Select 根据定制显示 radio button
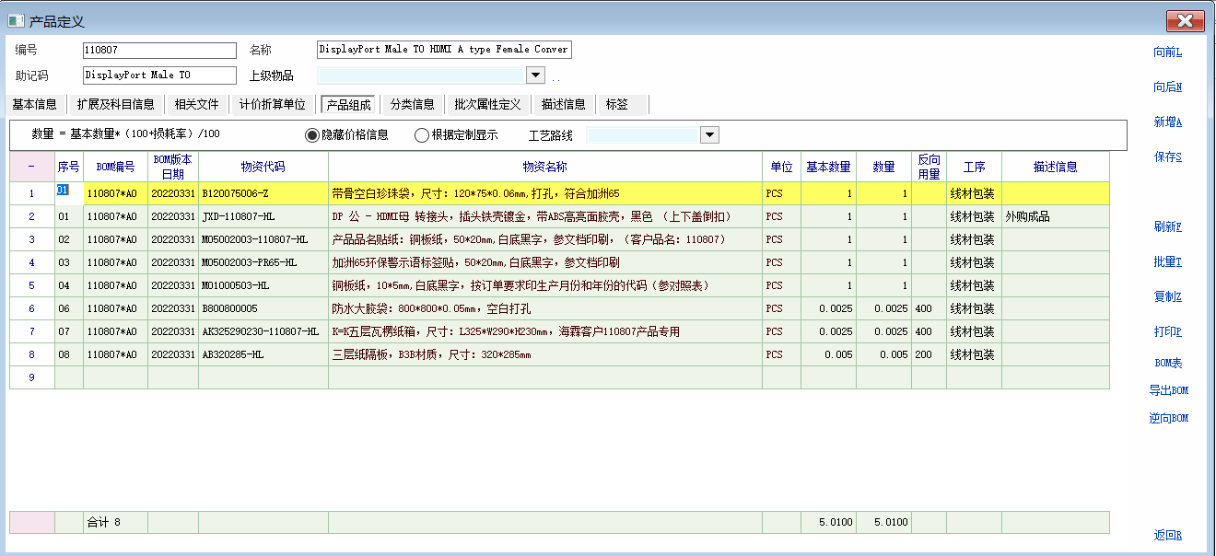1216x556 pixels. point(422,135)
